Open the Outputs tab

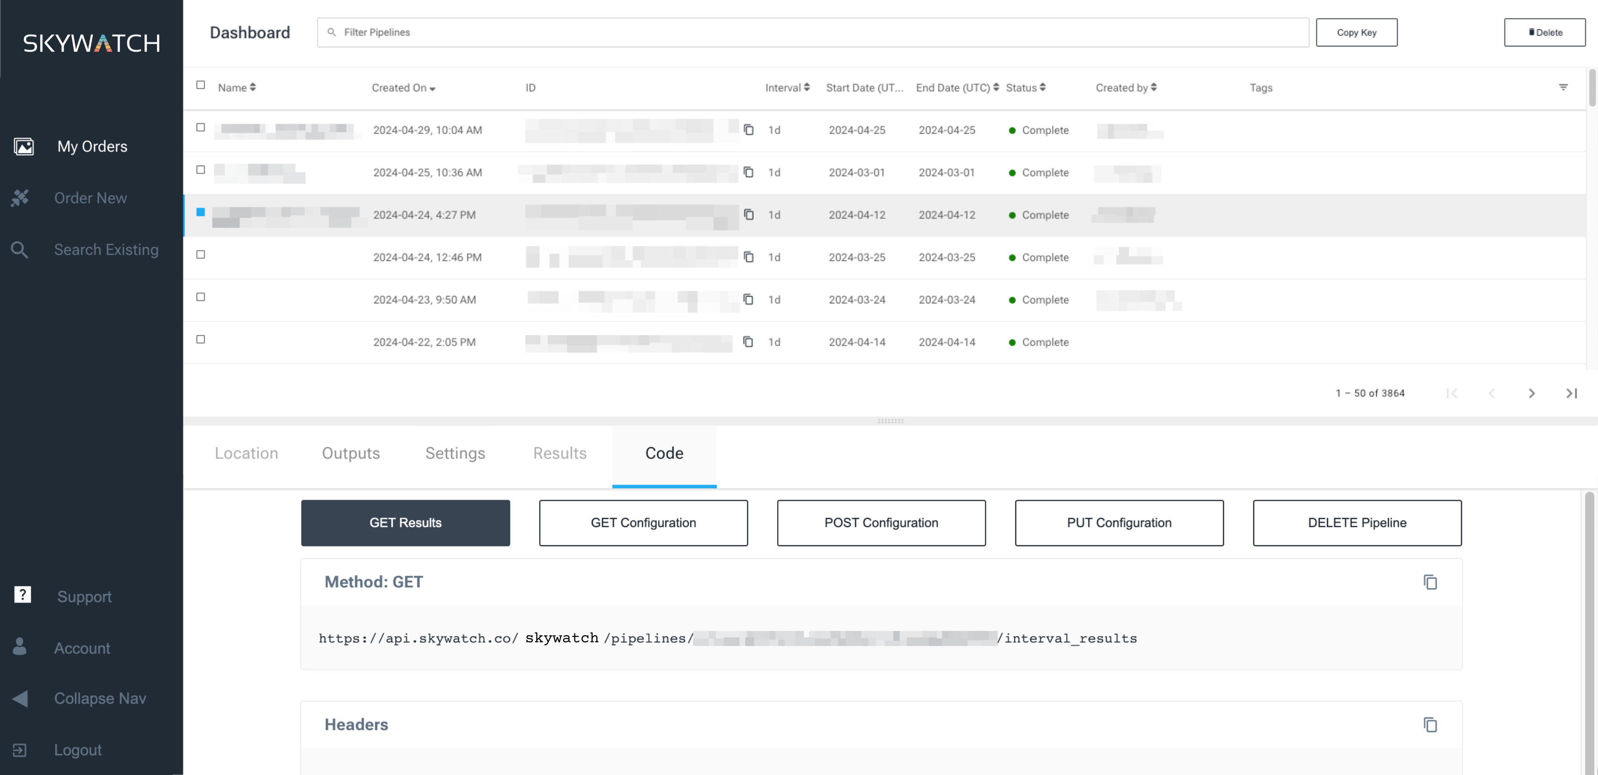coord(350,453)
